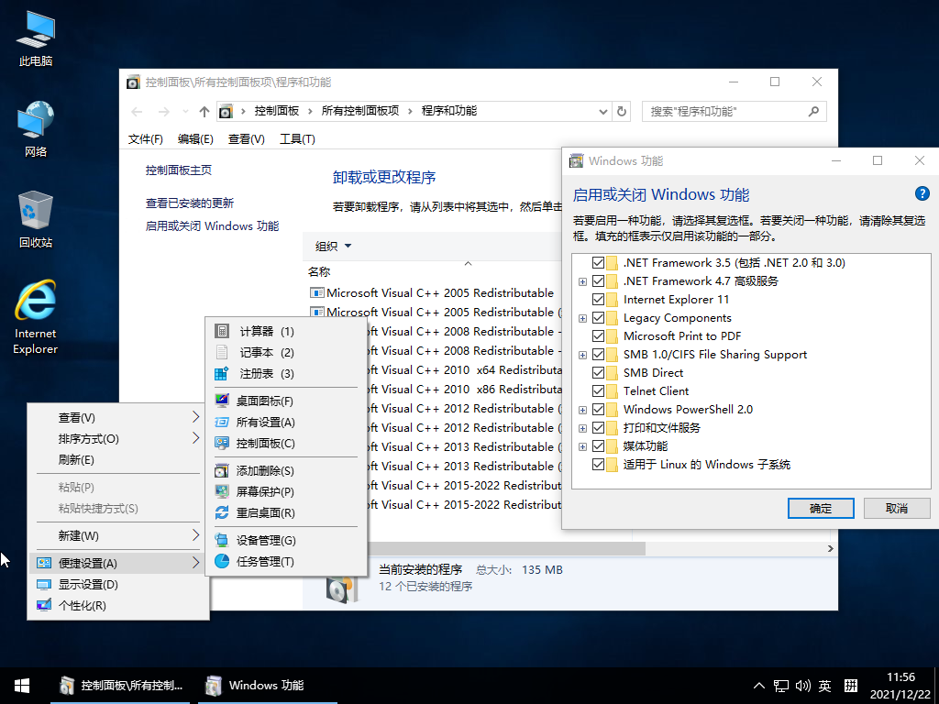
Task: Open the Windows Start button
Action: click(x=22, y=686)
